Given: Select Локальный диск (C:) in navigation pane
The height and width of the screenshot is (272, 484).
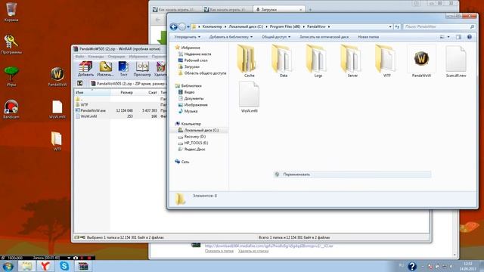Looking at the screenshot, I should click(x=201, y=130).
